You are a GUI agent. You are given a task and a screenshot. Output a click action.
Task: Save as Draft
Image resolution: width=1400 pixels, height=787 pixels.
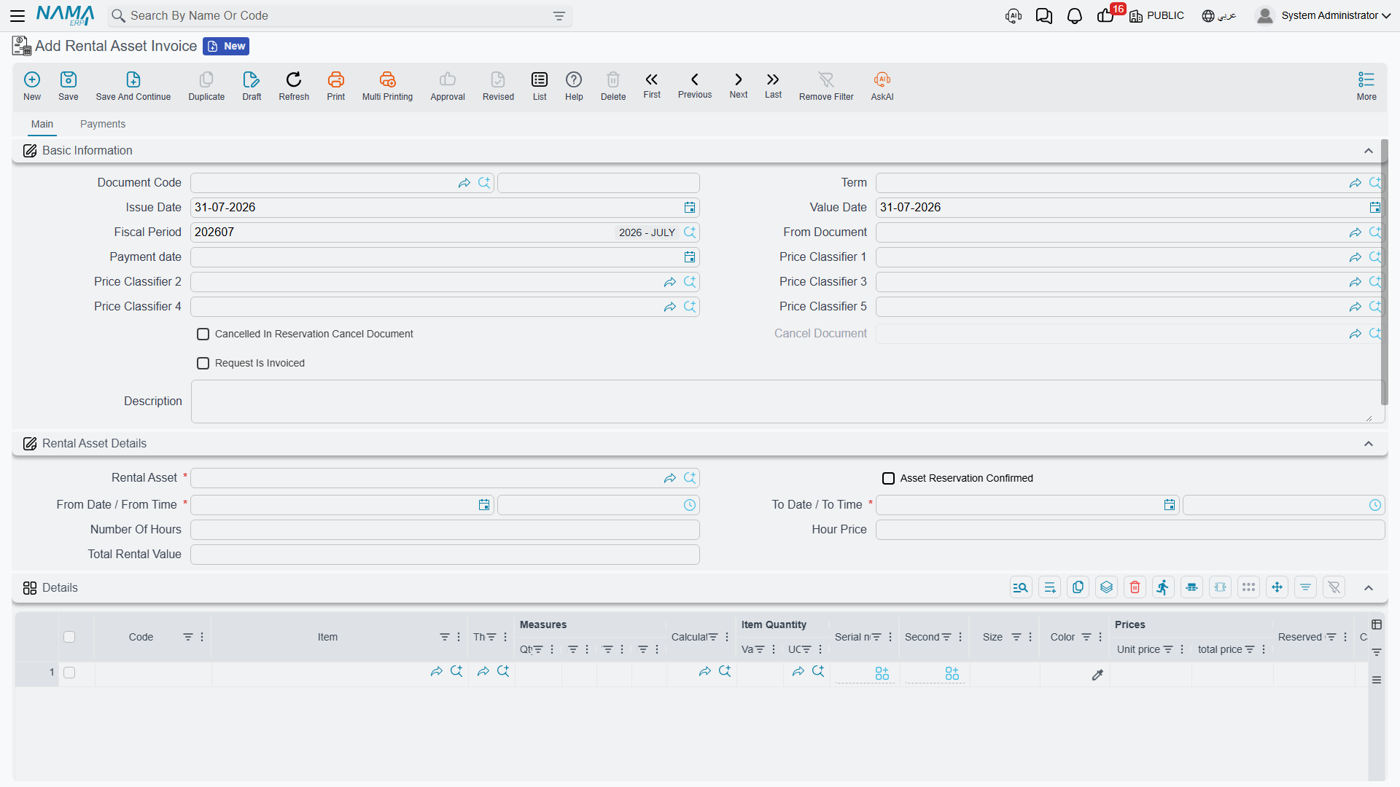tap(252, 85)
